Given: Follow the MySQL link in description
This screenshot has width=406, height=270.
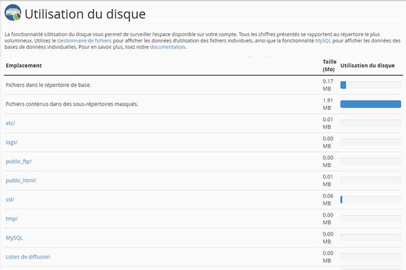Looking at the screenshot, I should pos(323,41).
